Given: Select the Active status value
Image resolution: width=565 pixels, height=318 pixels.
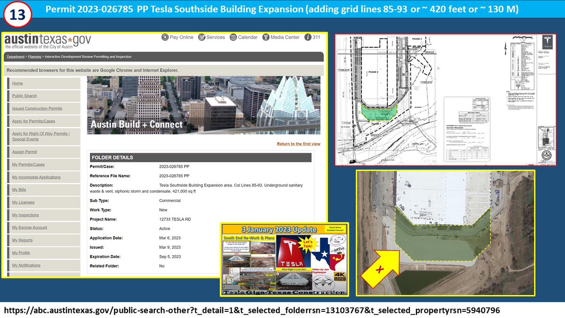Looking at the screenshot, I should point(166,228).
